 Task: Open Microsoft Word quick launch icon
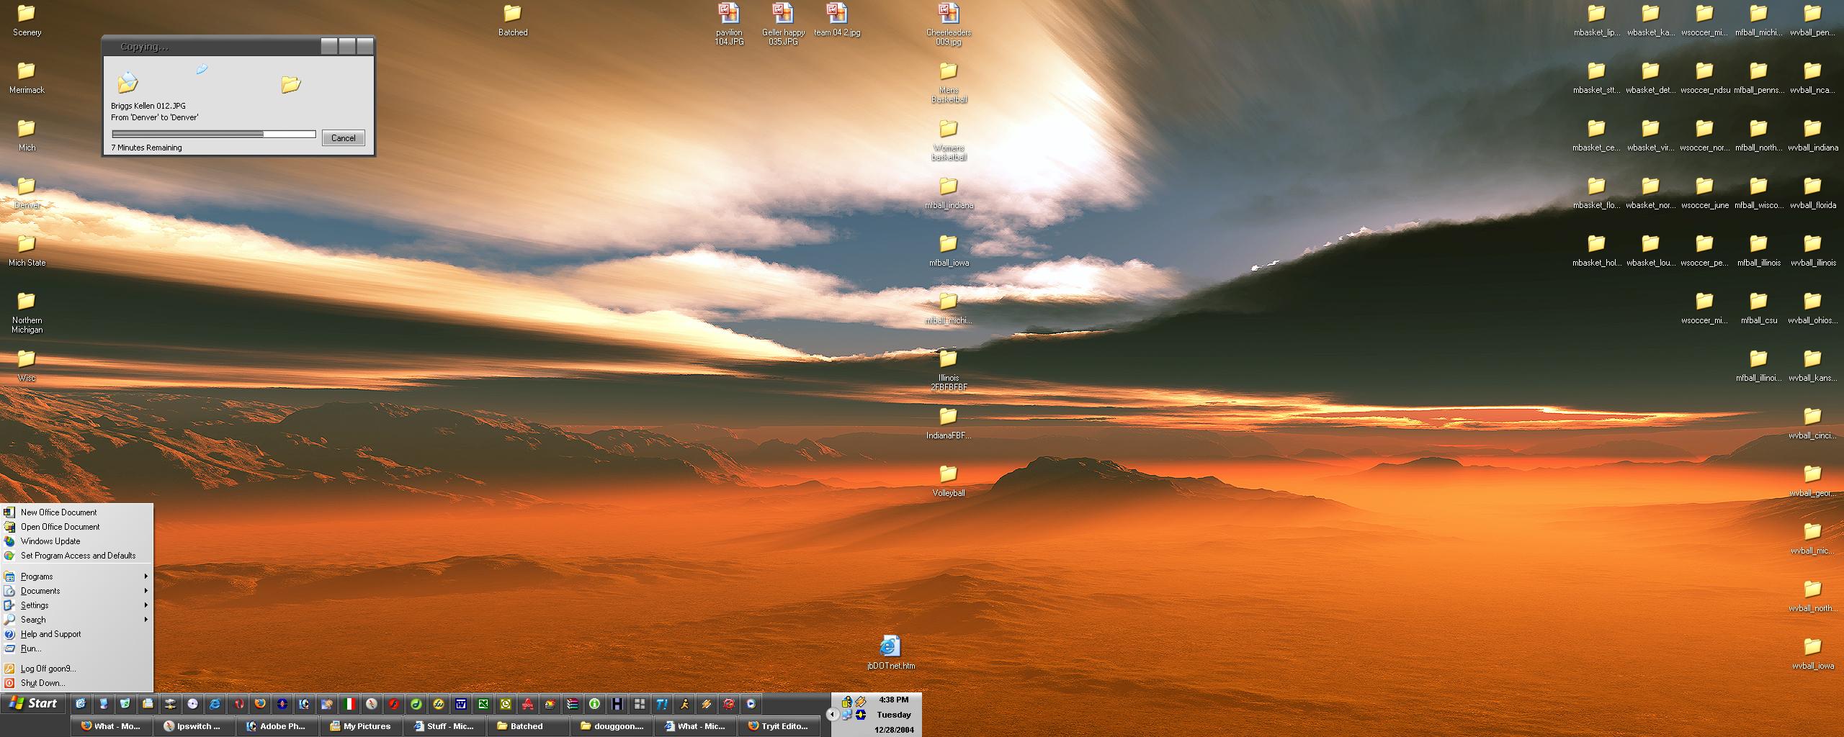tap(461, 704)
